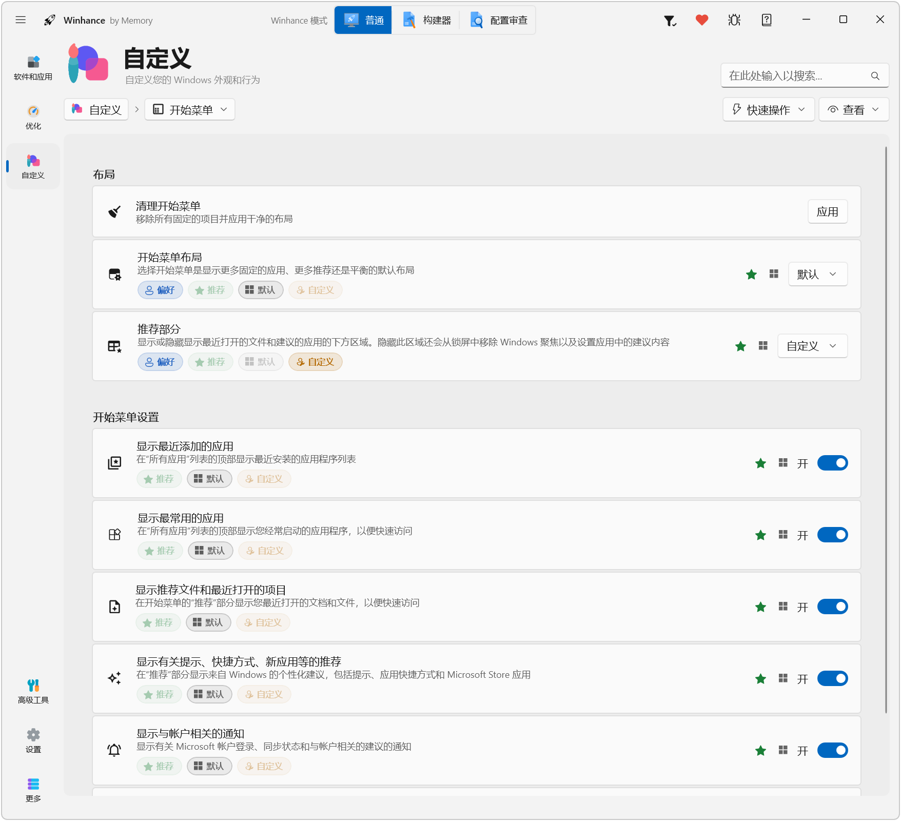Switch to 配置审查 mode tab
Screen dimensions: 901x821
498,20
